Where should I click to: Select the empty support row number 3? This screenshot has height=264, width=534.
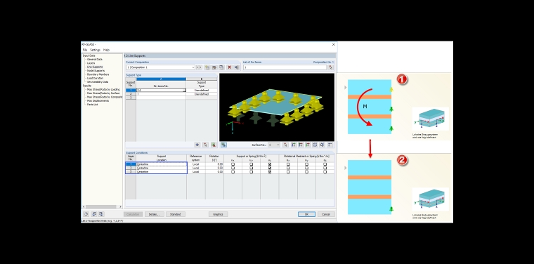coord(131,98)
